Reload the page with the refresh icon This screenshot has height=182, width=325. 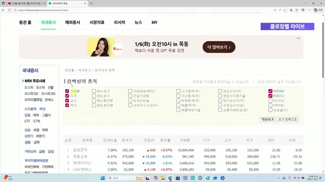[10, 10]
